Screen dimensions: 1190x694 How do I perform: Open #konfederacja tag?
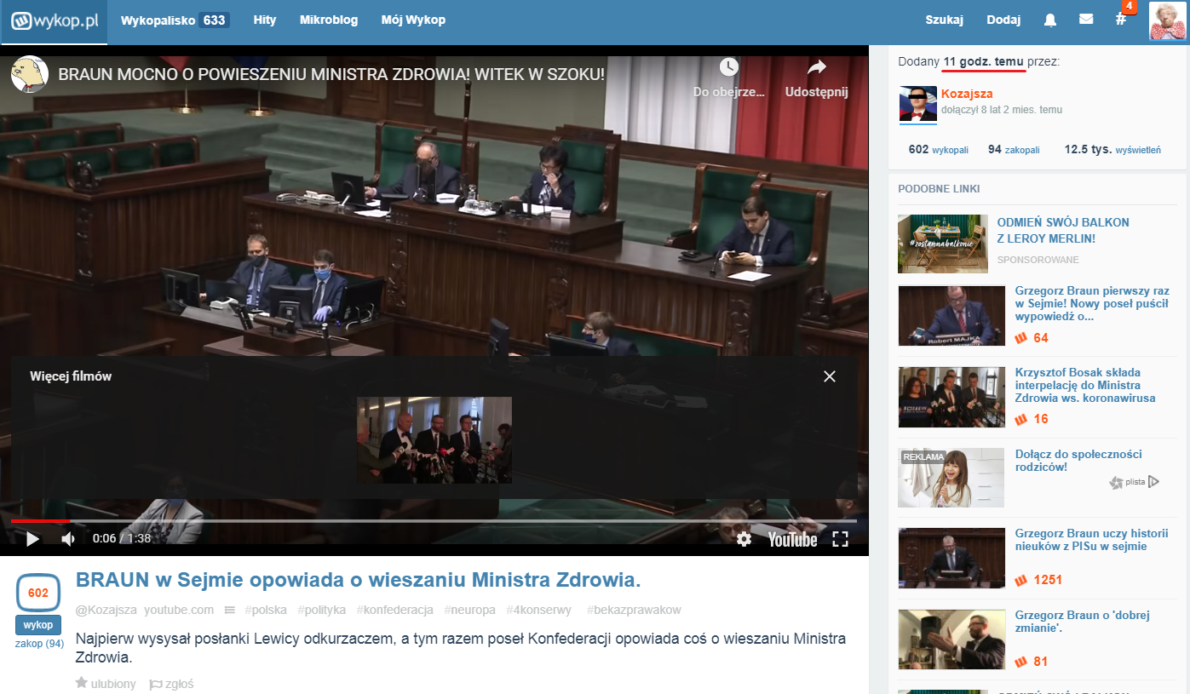pyautogui.click(x=395, y=610)
